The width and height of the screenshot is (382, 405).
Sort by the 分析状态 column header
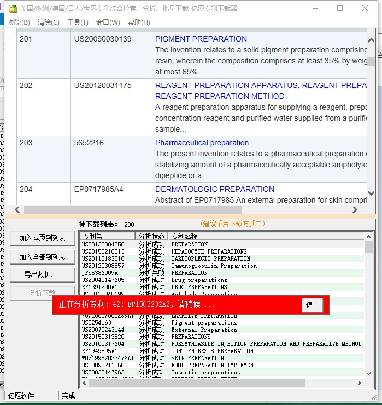point(151,236)
